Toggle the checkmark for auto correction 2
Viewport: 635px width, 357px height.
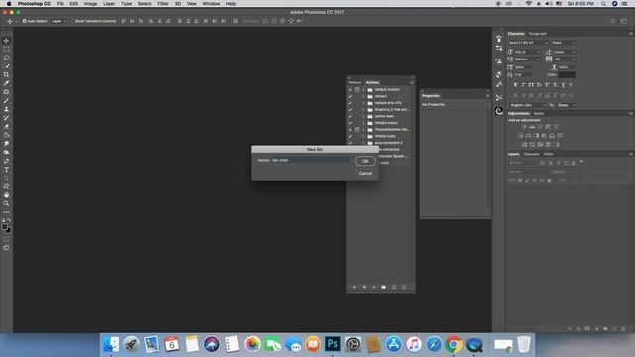click(x=350, y=143)
